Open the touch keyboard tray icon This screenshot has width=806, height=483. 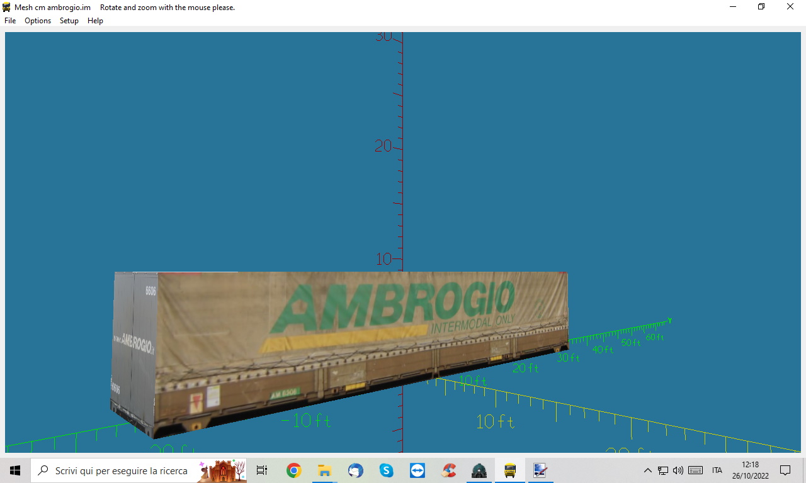tap(696, 470)
